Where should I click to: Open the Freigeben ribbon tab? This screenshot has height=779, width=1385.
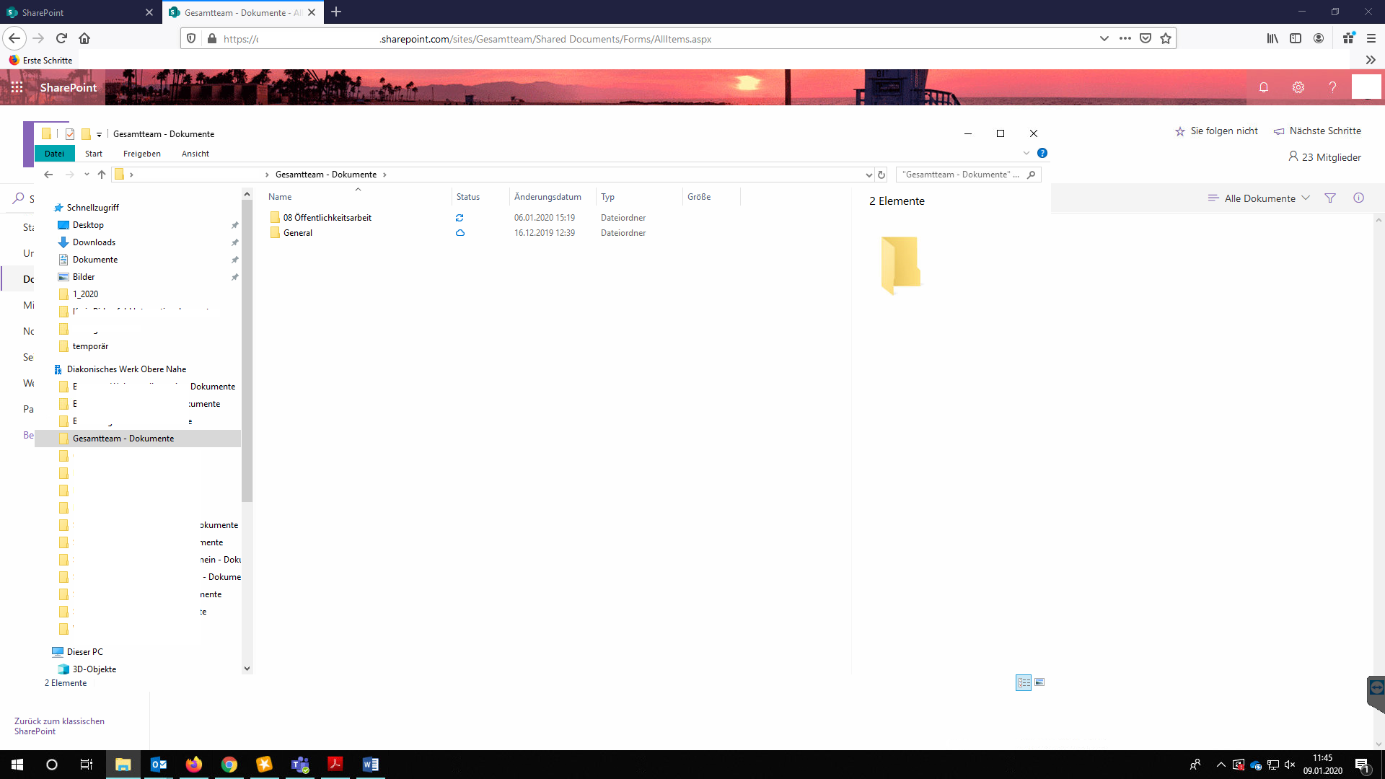point(142,154)
